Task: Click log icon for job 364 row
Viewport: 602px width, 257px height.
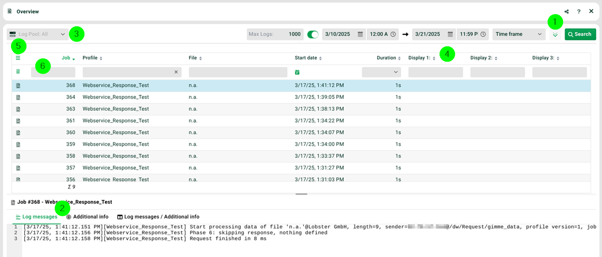Action: tap(18, 97)
